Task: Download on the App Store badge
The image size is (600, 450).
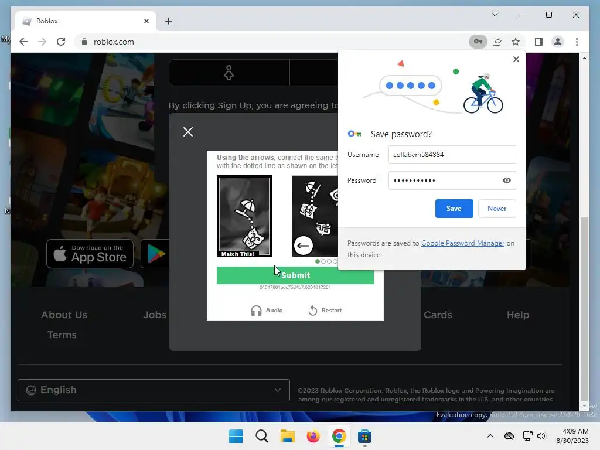Action: pyautogui.click(x=90, y=254)
